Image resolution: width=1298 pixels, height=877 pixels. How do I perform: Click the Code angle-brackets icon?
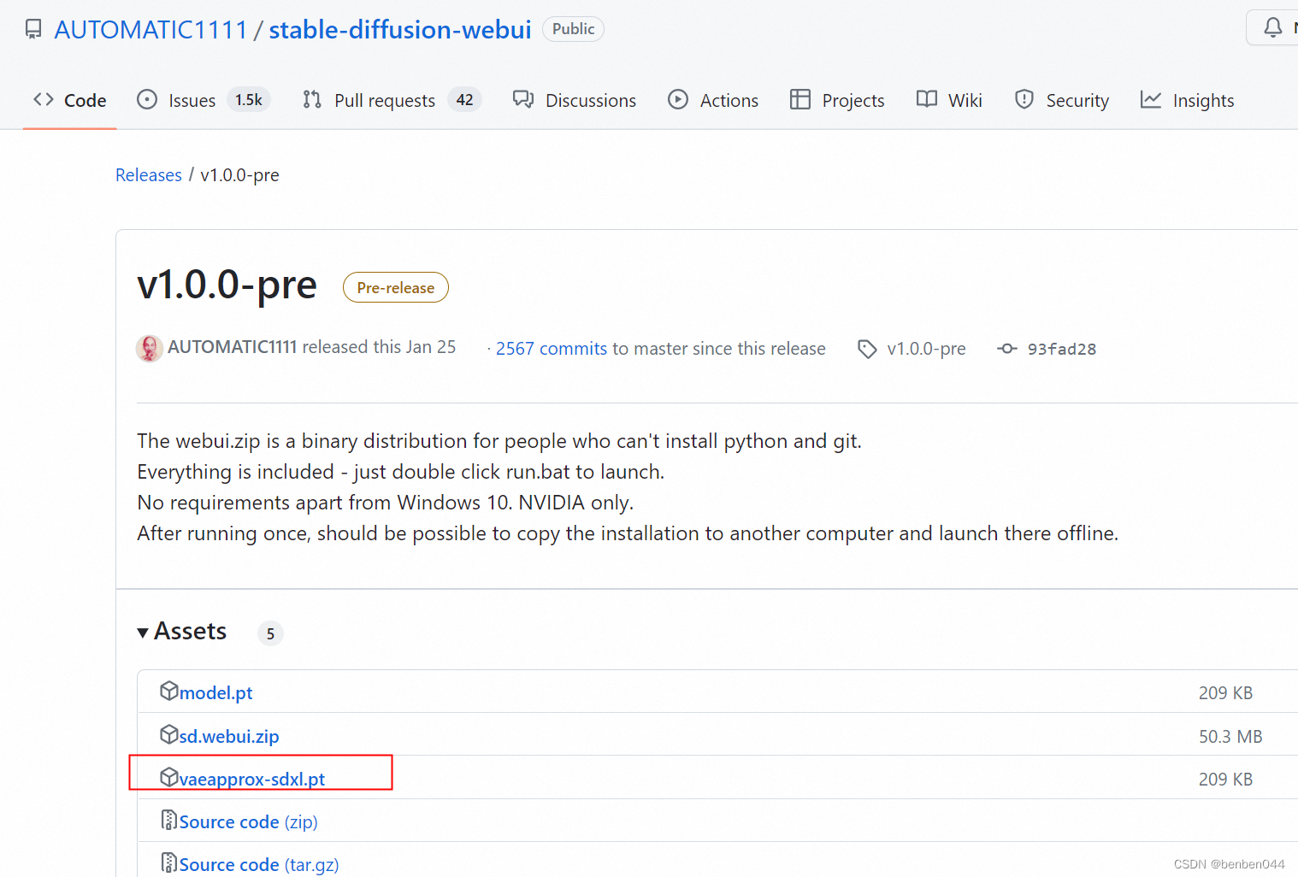44,100
